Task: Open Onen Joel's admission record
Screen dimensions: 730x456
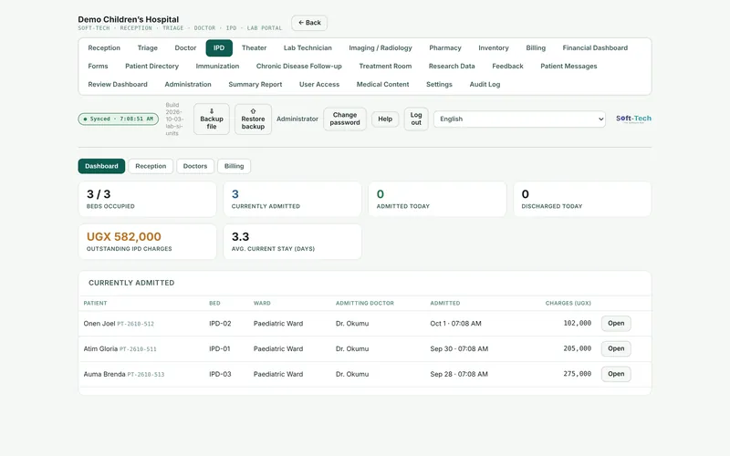Action: coord(616,324)
